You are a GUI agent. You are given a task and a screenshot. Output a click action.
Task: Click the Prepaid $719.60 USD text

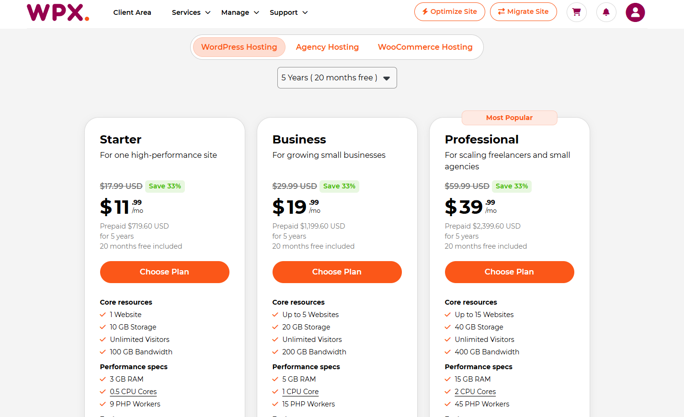coord(135,226)
